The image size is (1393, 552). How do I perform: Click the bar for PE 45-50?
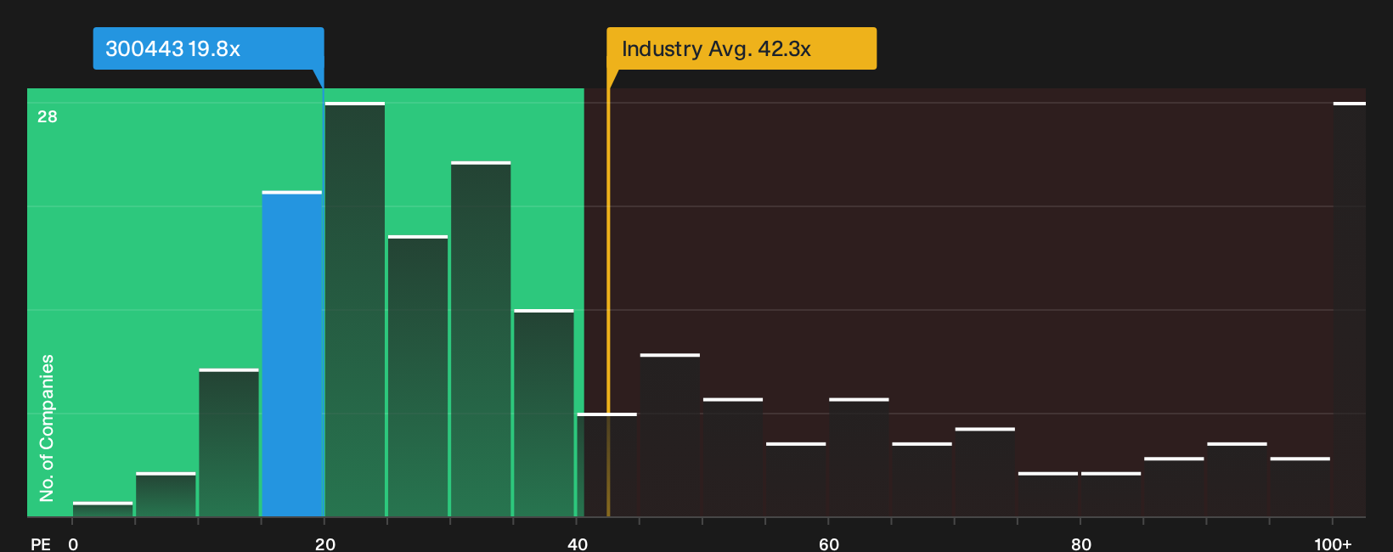[x=670, y=435]
